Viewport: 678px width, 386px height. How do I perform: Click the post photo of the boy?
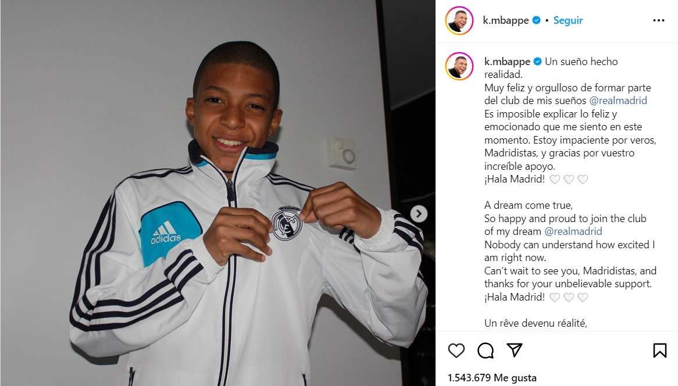coord(218,193)
